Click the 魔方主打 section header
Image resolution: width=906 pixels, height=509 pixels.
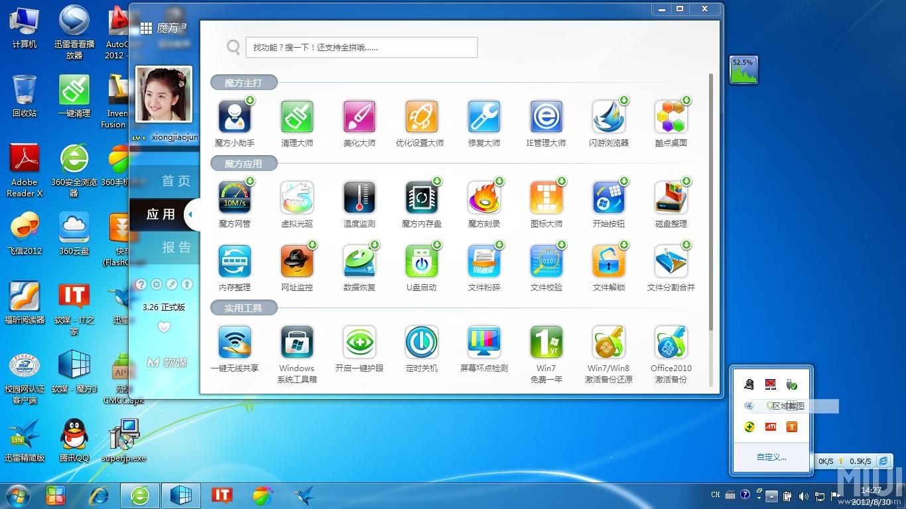[x=243, y=83]
